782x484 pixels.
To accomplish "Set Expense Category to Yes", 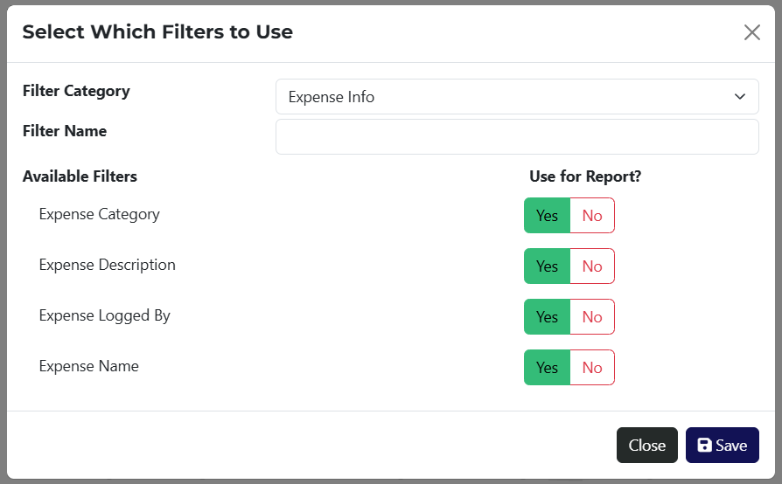I will pyautogui.click(x=547, y=216).
